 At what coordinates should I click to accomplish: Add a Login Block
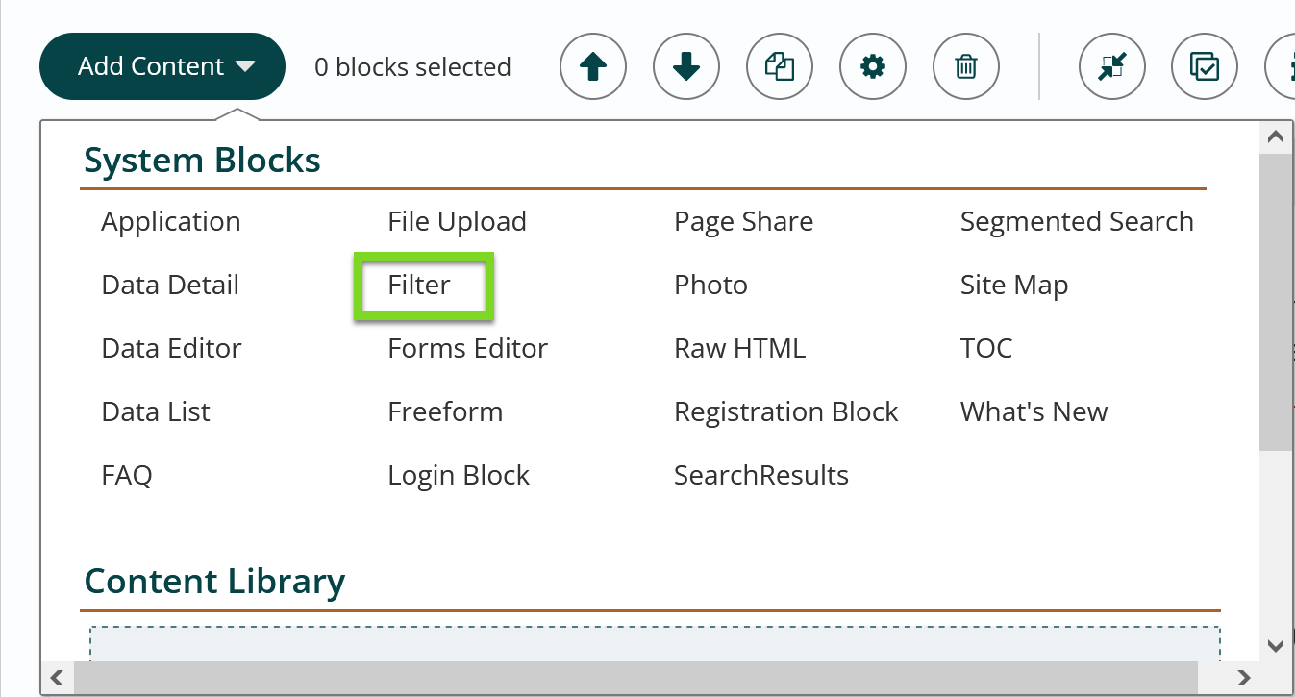pyautogui.click(x=459, y=476)
